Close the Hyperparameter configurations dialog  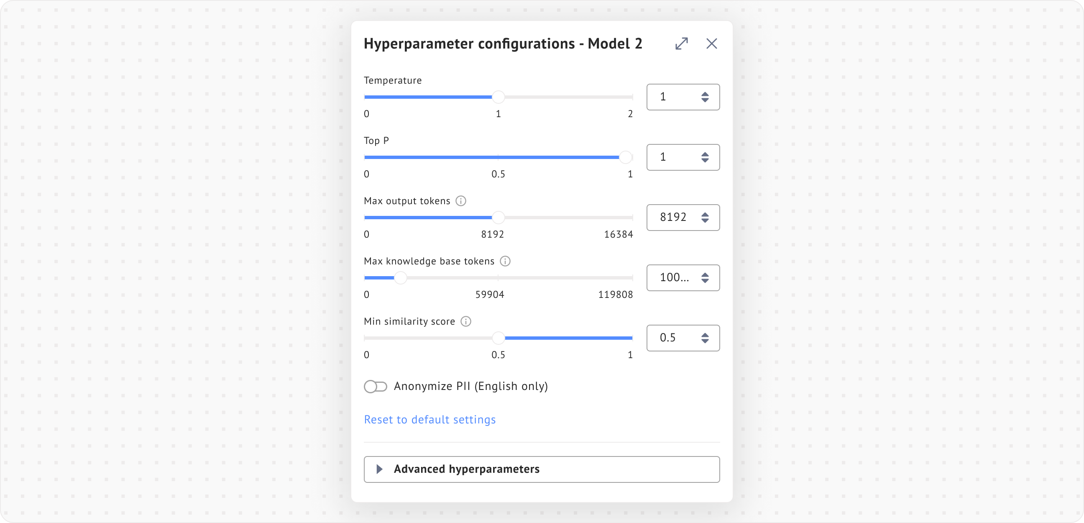pyautogui.click(x=712, y=44)
